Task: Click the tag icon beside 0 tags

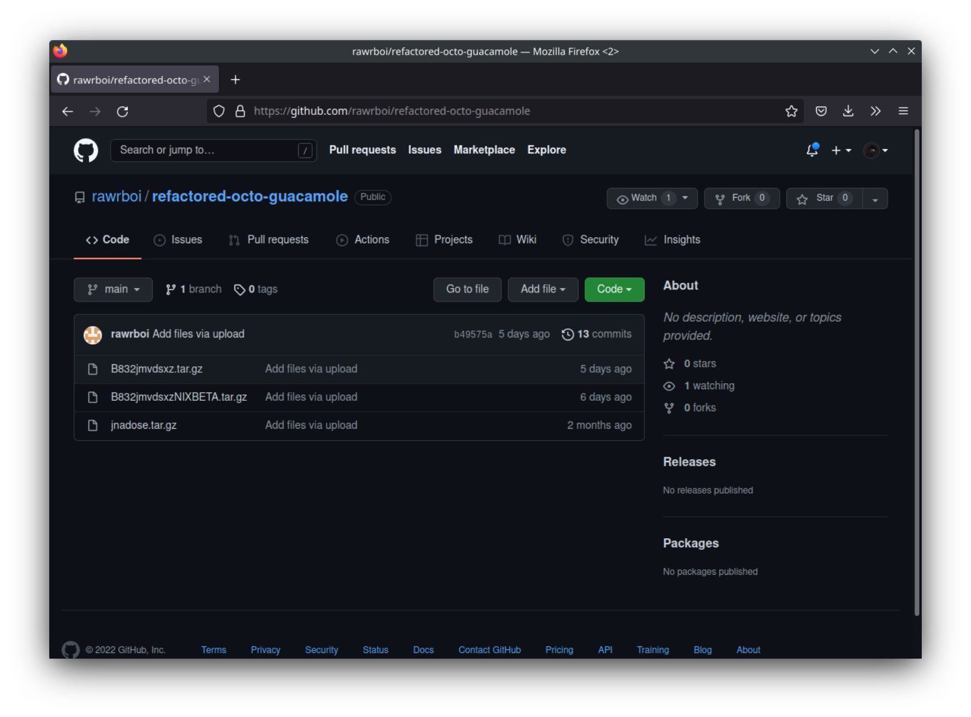Action: pyautogui.click(x=240, y=289)
